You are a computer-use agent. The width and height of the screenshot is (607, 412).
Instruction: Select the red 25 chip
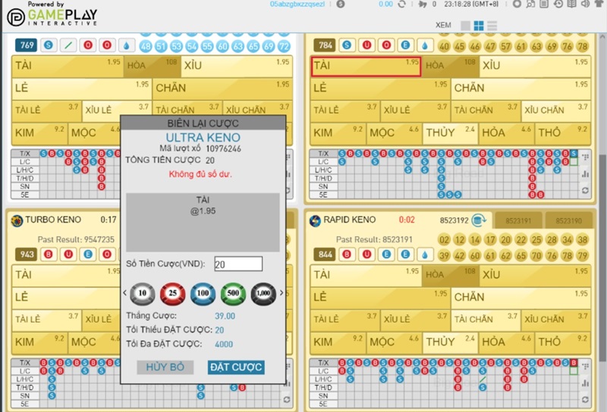pos(173,294)
